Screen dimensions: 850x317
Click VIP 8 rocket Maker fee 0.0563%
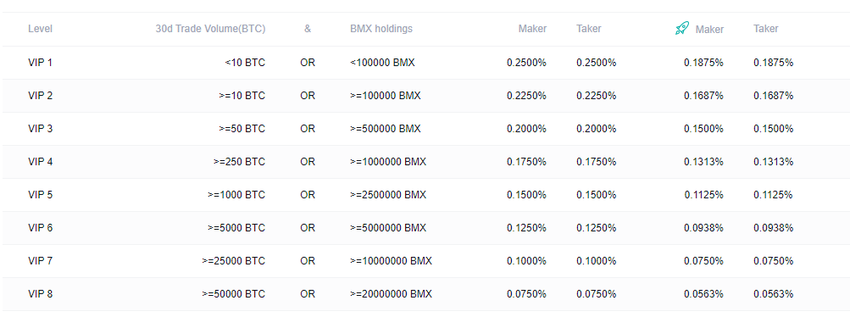pos(703,294)
